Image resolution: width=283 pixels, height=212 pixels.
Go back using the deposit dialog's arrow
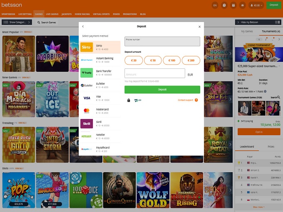83,27
